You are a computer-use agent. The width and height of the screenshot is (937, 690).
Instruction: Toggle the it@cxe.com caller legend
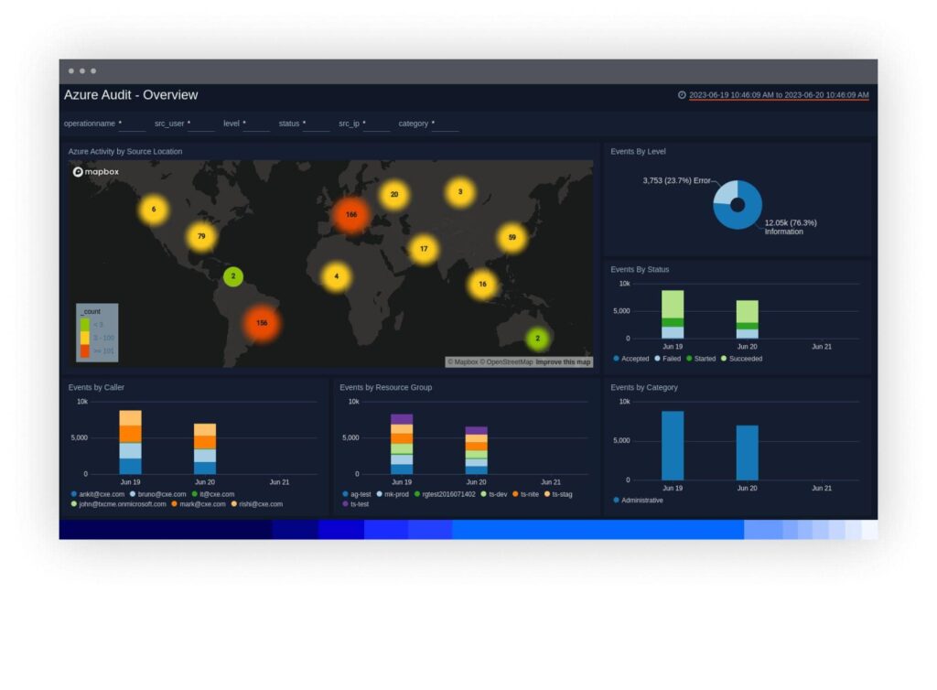[x=213, y=495]
